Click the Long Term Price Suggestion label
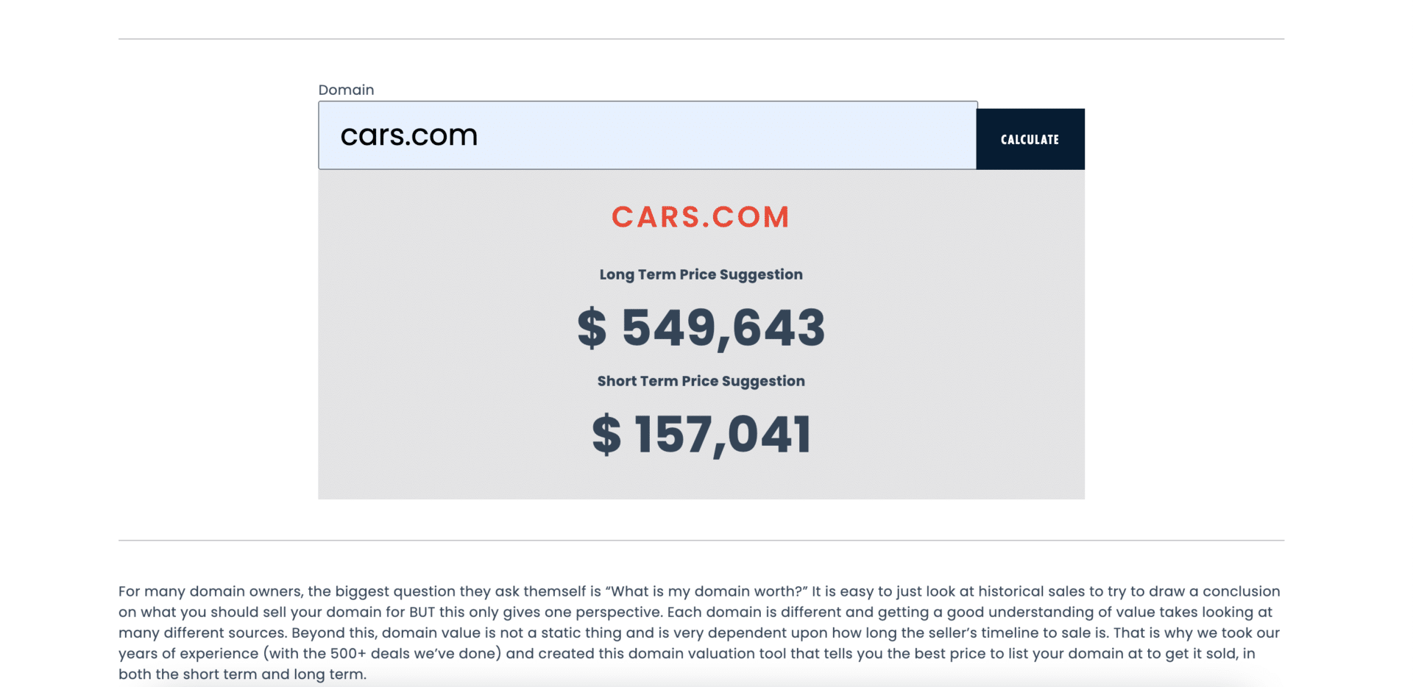 click(701, 274)
